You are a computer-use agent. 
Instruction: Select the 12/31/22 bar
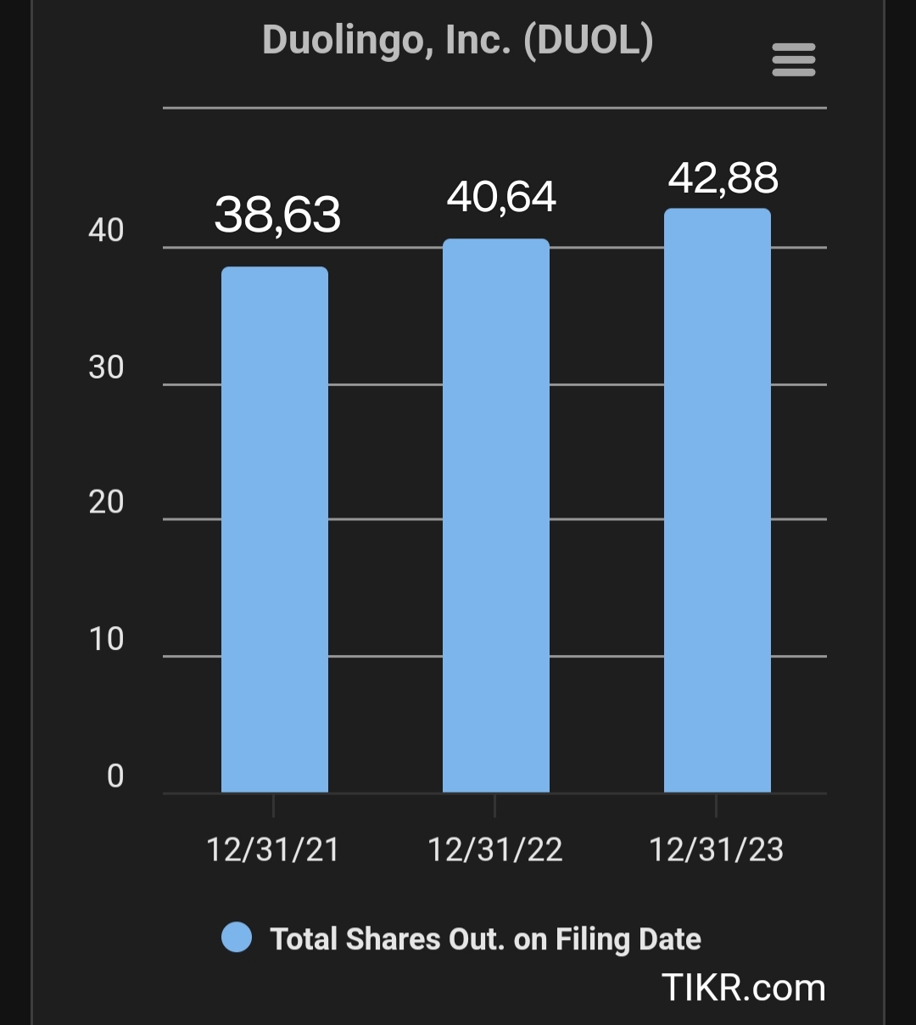(x=496, y=516)
